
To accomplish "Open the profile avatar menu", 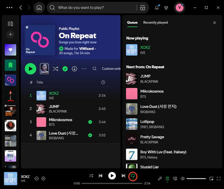I will [180, 7].
